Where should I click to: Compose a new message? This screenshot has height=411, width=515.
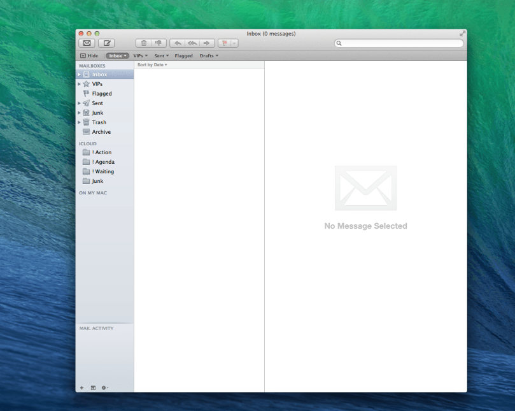tap(106, 43)
